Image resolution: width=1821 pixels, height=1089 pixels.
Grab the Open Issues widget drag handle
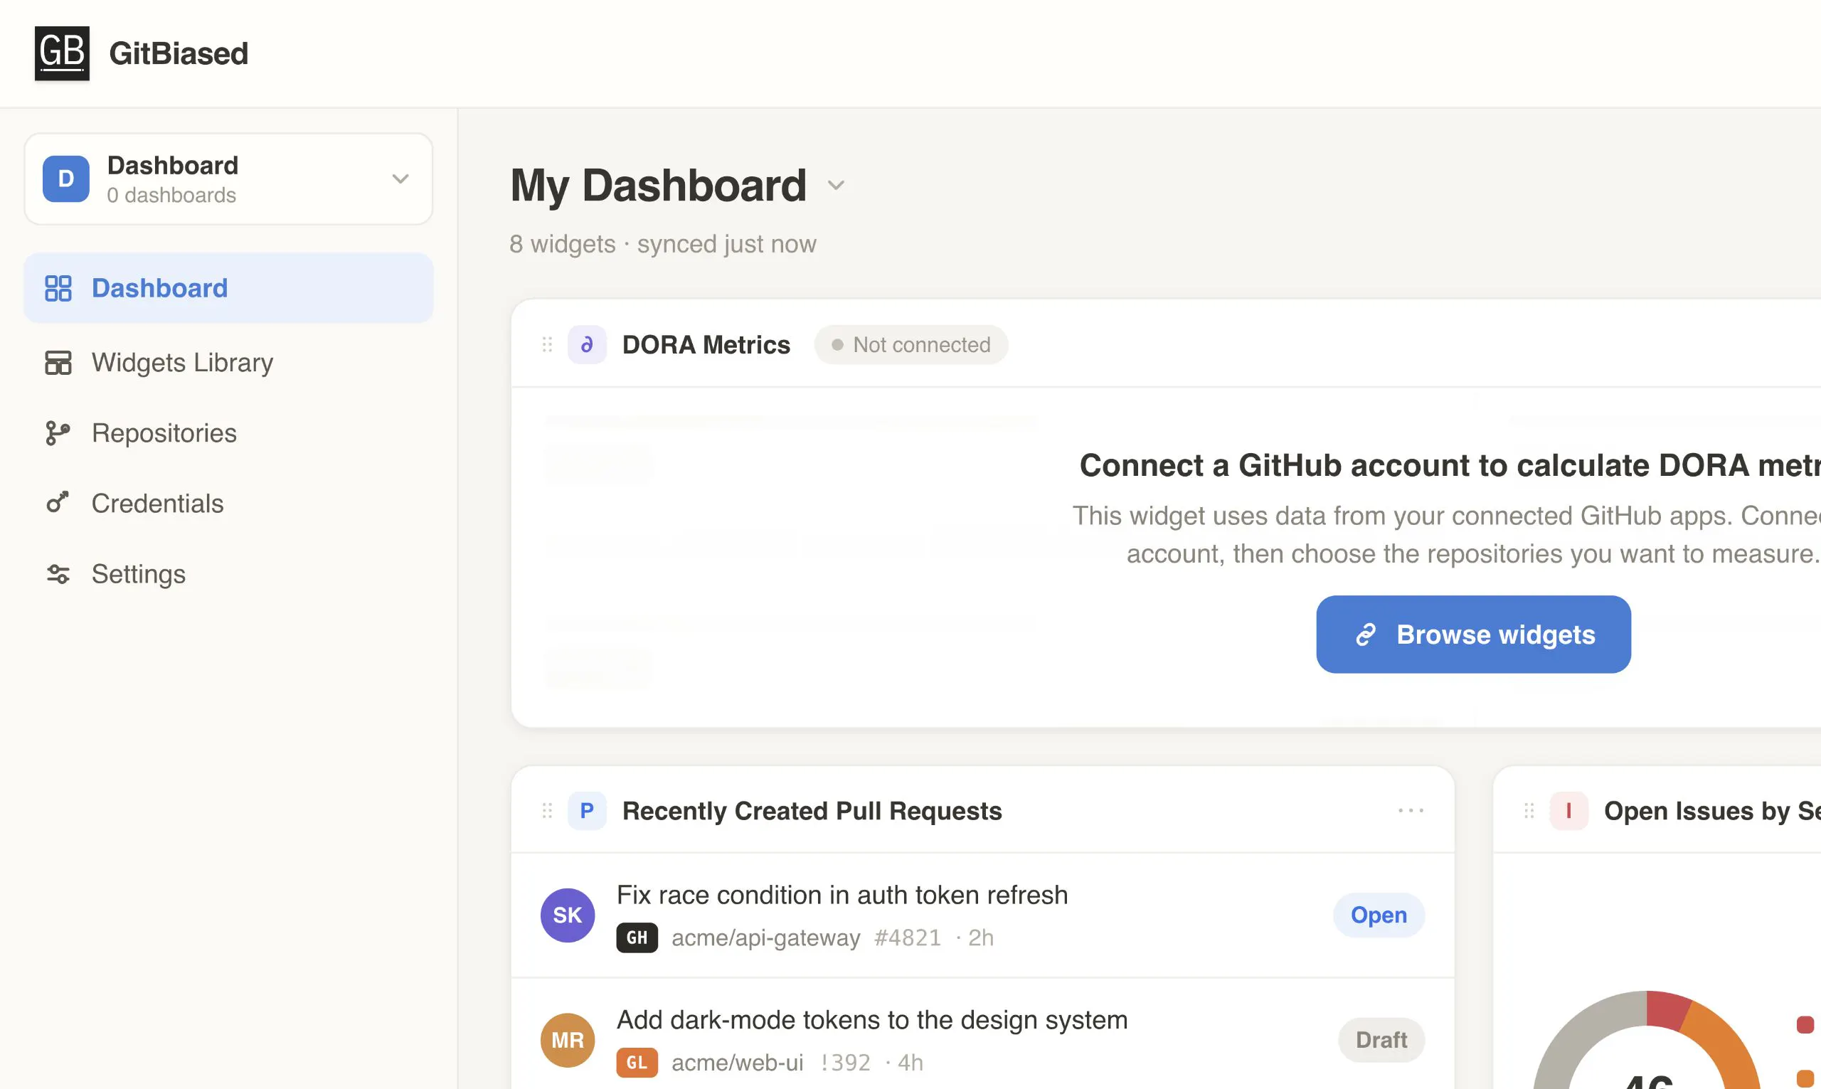coord(1529,810)
